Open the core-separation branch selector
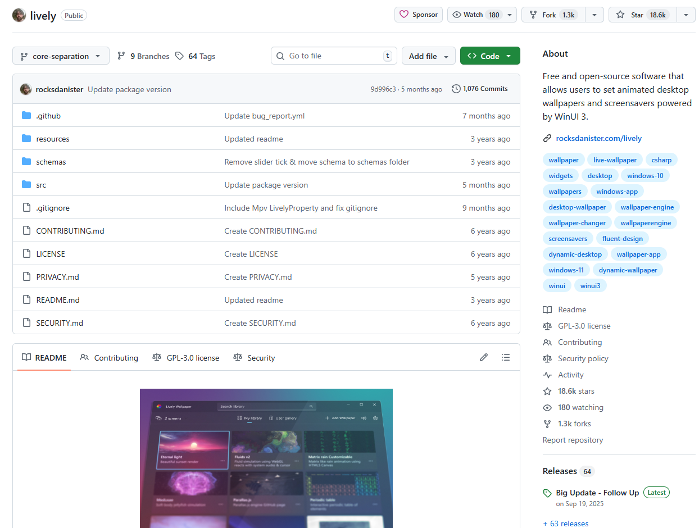 click(x=61, y=56)
